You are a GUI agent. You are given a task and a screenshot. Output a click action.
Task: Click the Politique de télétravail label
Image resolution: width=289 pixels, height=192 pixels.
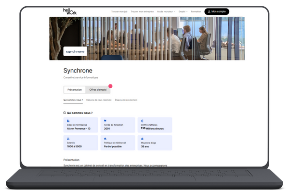click(115, 143)
